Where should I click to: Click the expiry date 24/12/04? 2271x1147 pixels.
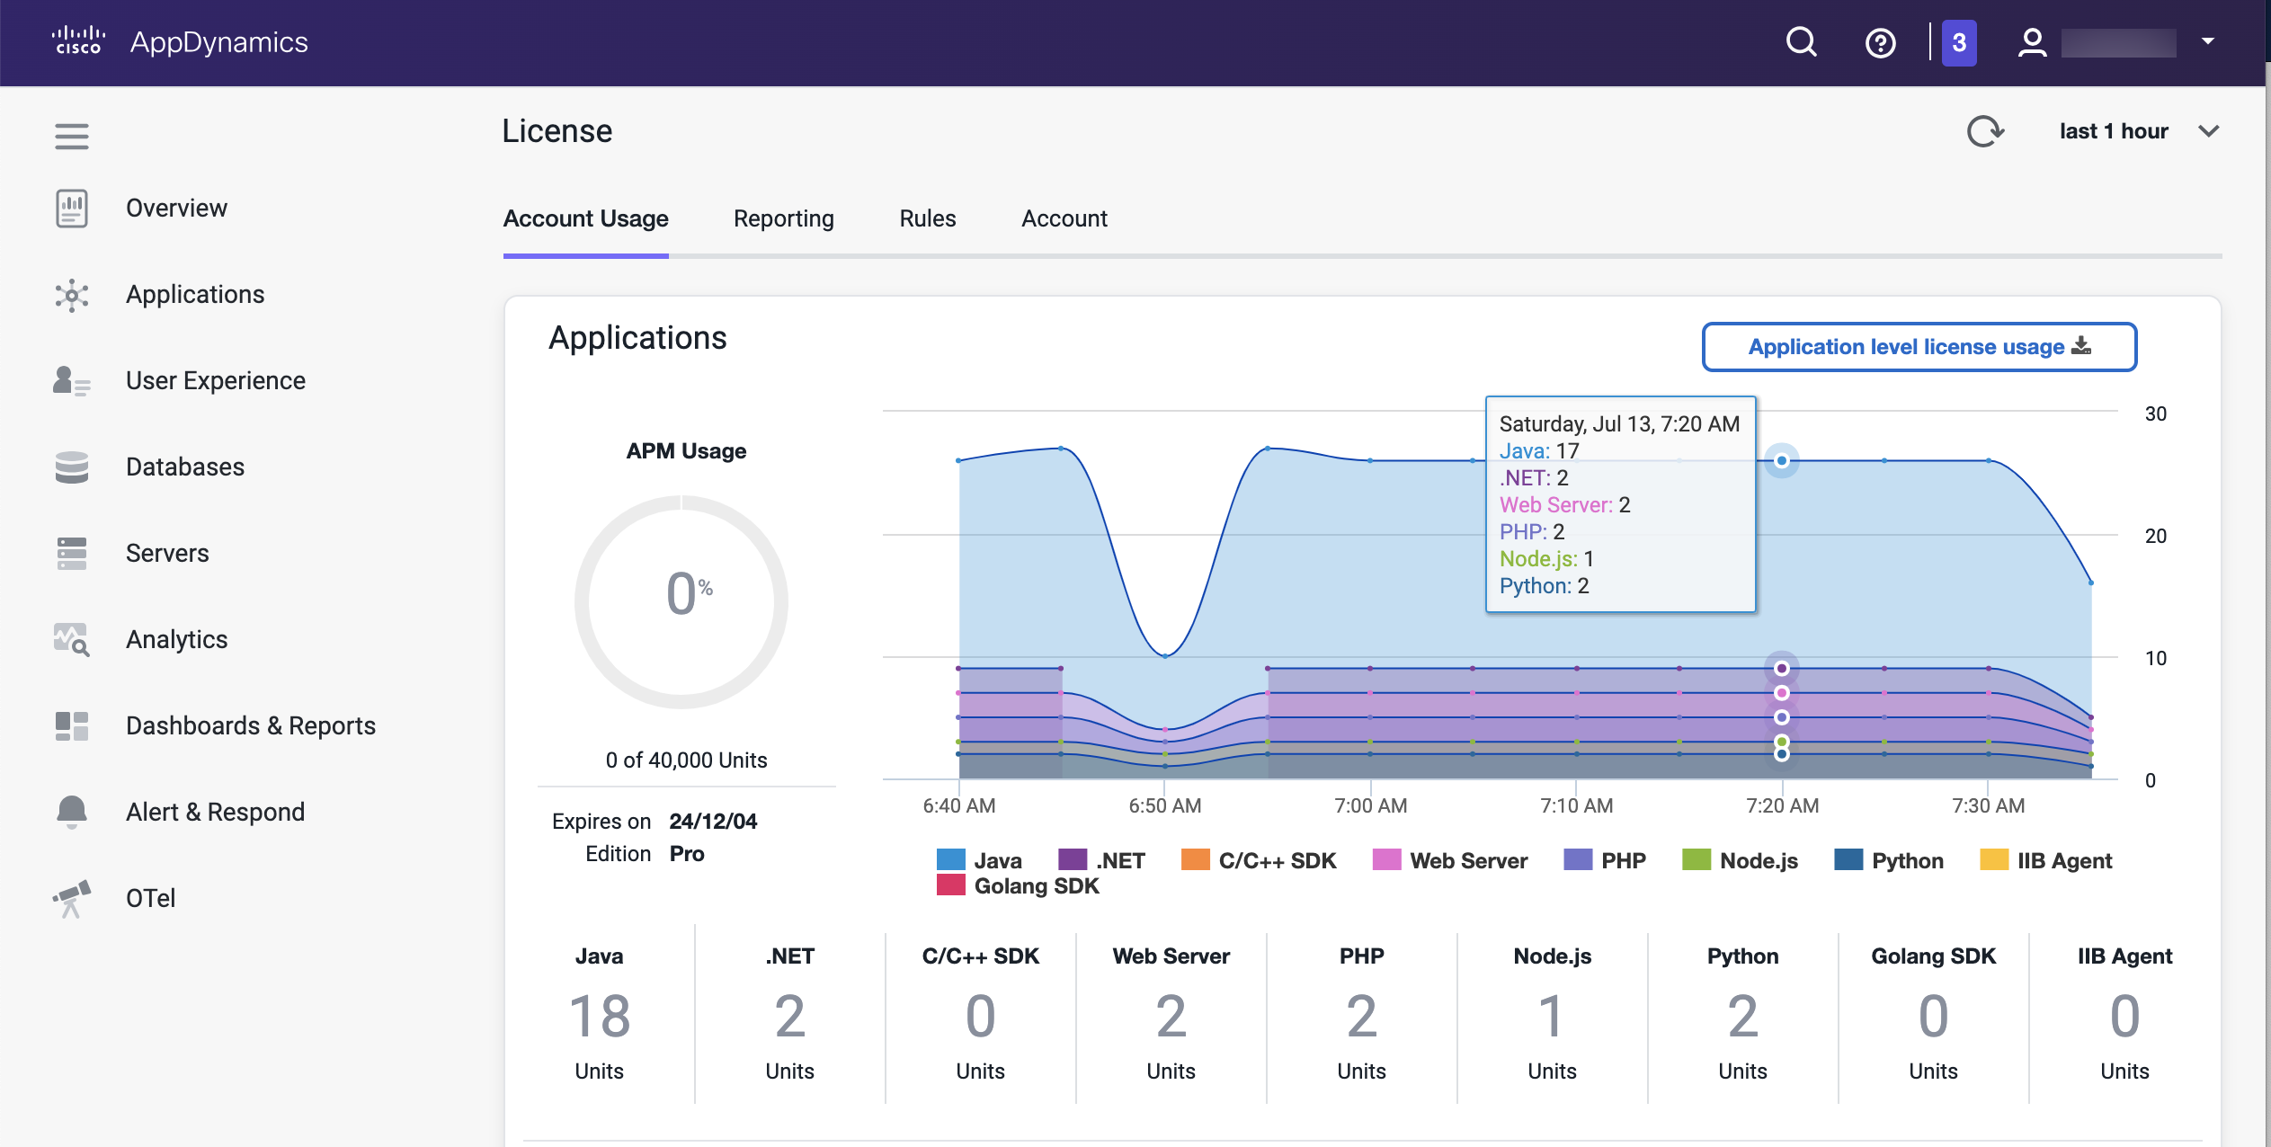tap(713, 821)
